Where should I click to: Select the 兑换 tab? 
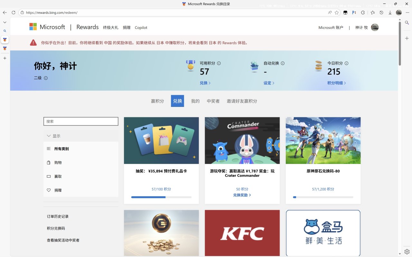(x=177, y=101)
